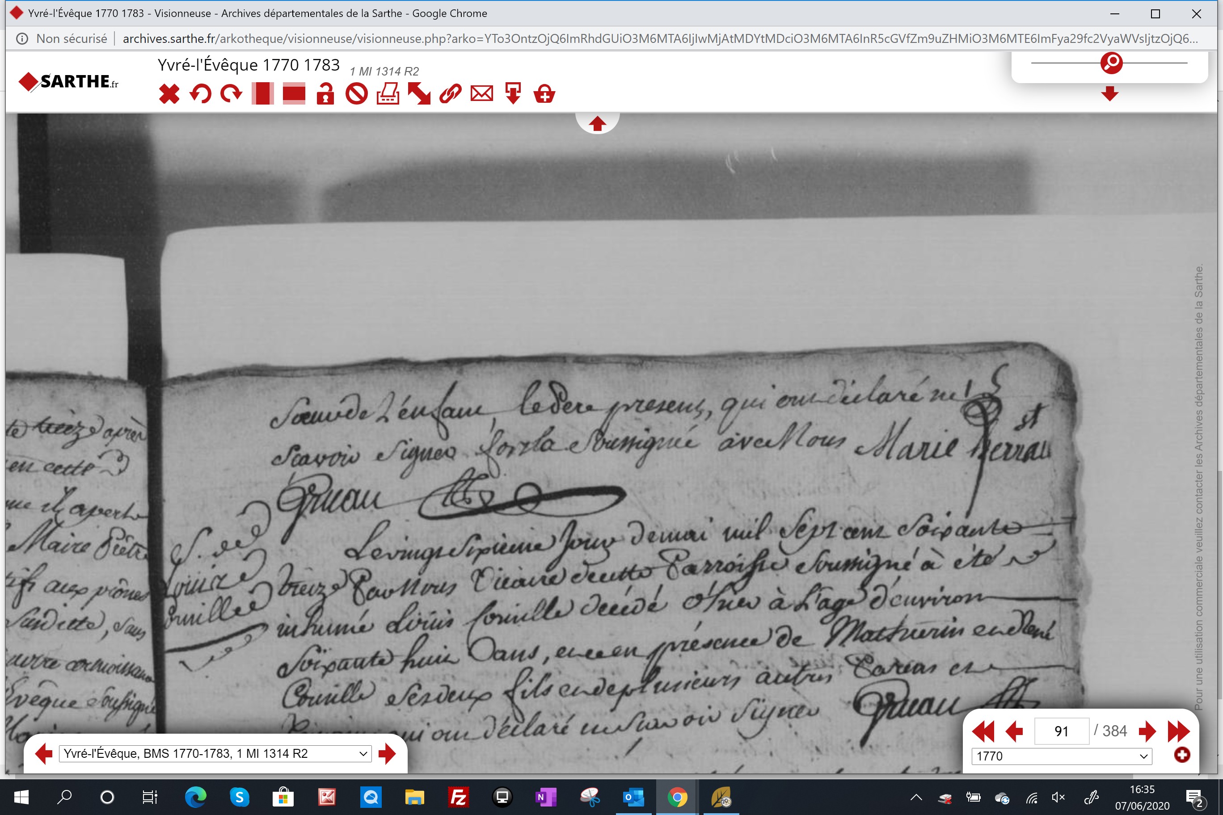Click the print icon
Screen dimensions: 1223x815
point(388,94)
